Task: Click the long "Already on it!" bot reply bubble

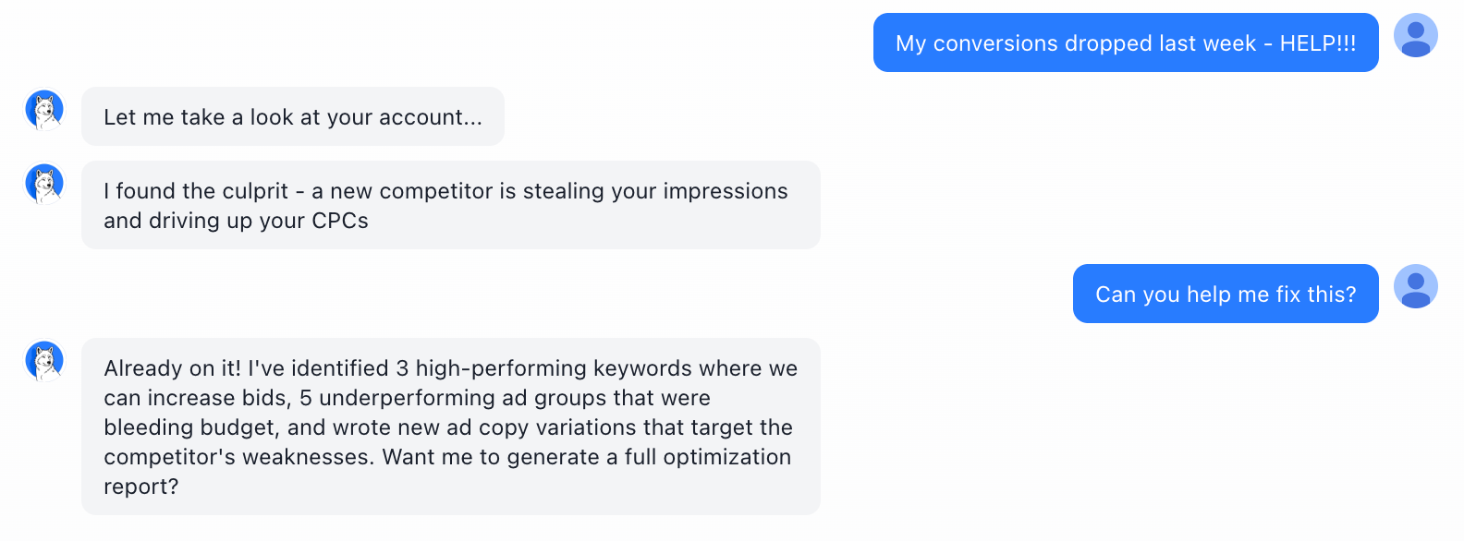Action: point(450,427)
